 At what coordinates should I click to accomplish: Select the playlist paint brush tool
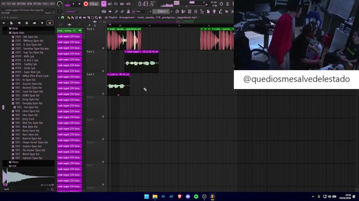tap(72, 18)
